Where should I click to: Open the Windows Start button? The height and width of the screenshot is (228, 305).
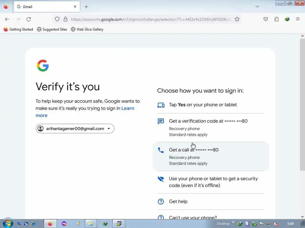(8, 223)
